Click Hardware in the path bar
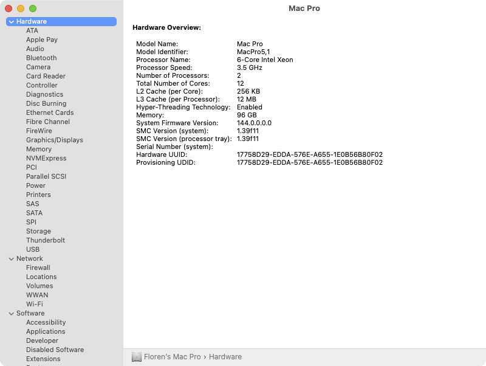Viewport: 486px width, 366px height. tap(225, 357)
